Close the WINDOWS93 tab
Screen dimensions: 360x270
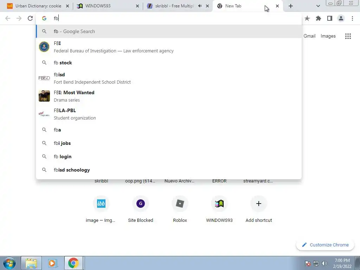[x=137, y=6]
